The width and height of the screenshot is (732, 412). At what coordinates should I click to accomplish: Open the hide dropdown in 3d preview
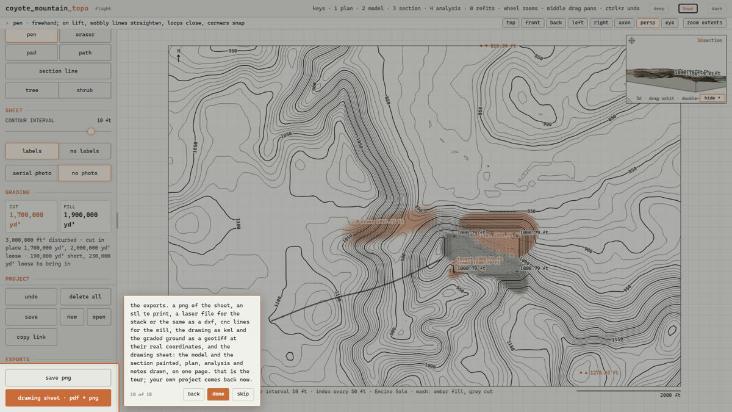712,98
